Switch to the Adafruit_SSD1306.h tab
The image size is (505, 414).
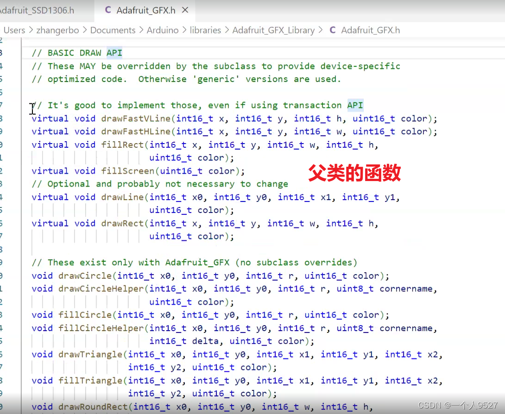(37, 10)
